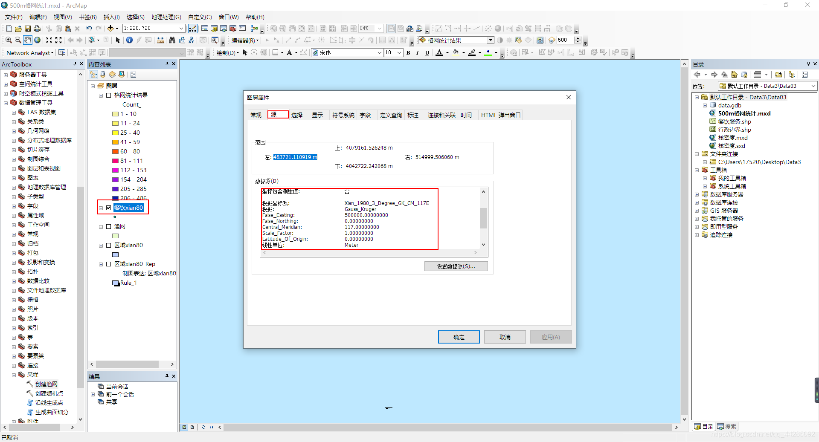
Task: Click the Full Extent globe icon
Action: (x=38, y=40)
